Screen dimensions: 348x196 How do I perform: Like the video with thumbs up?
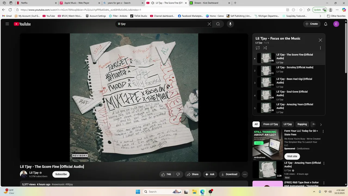pos(166,174)
